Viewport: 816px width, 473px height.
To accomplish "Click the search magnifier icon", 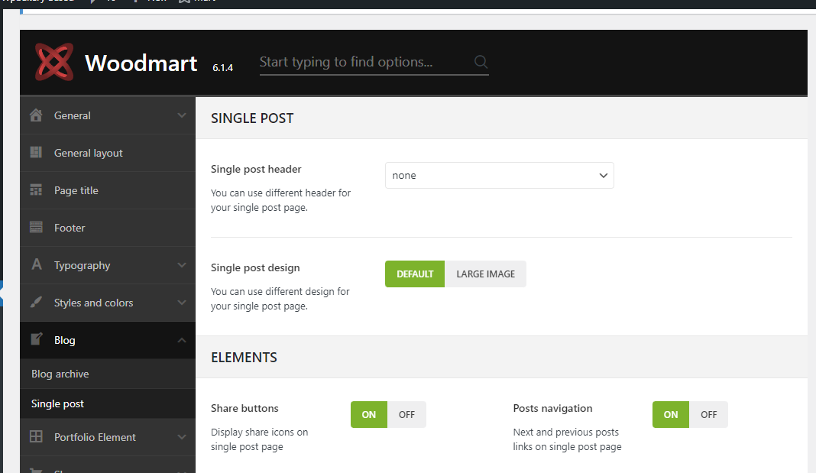I will 481,62.
